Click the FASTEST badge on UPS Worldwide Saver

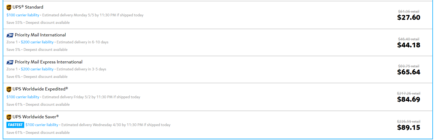[15, 125]
